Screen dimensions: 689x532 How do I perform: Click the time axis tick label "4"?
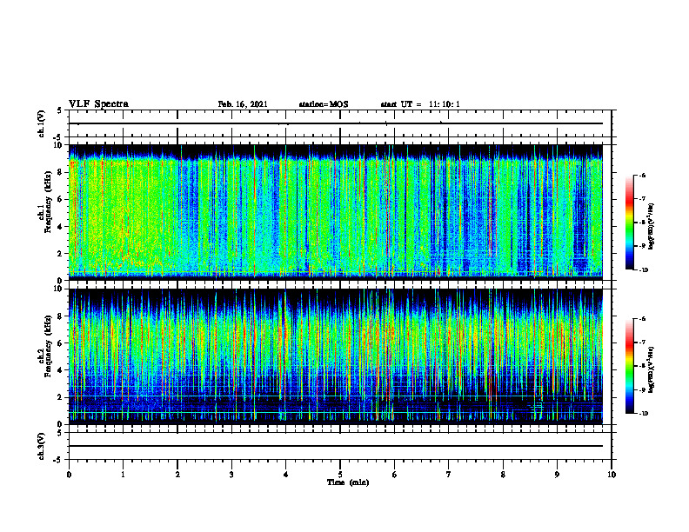pos(285,475)
